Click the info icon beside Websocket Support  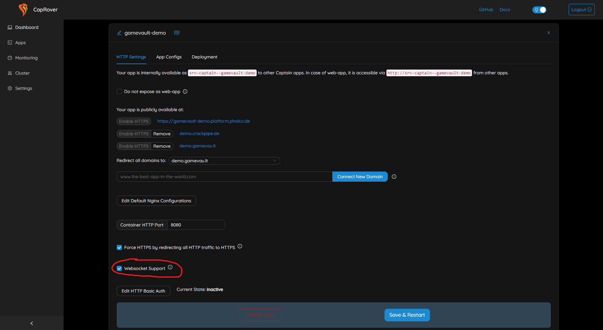tap(170, 267)
